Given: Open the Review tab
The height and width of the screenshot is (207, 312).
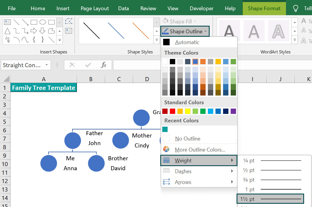Looking at the screenshot, I should [x=148, y=8].
